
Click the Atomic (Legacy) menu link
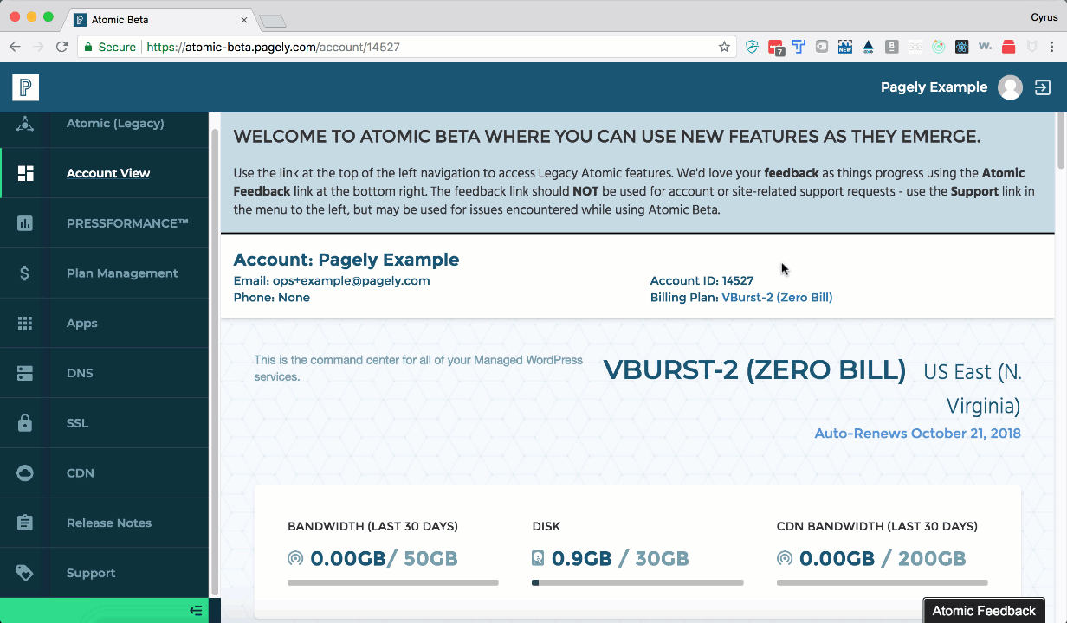(x=115, y=123)
